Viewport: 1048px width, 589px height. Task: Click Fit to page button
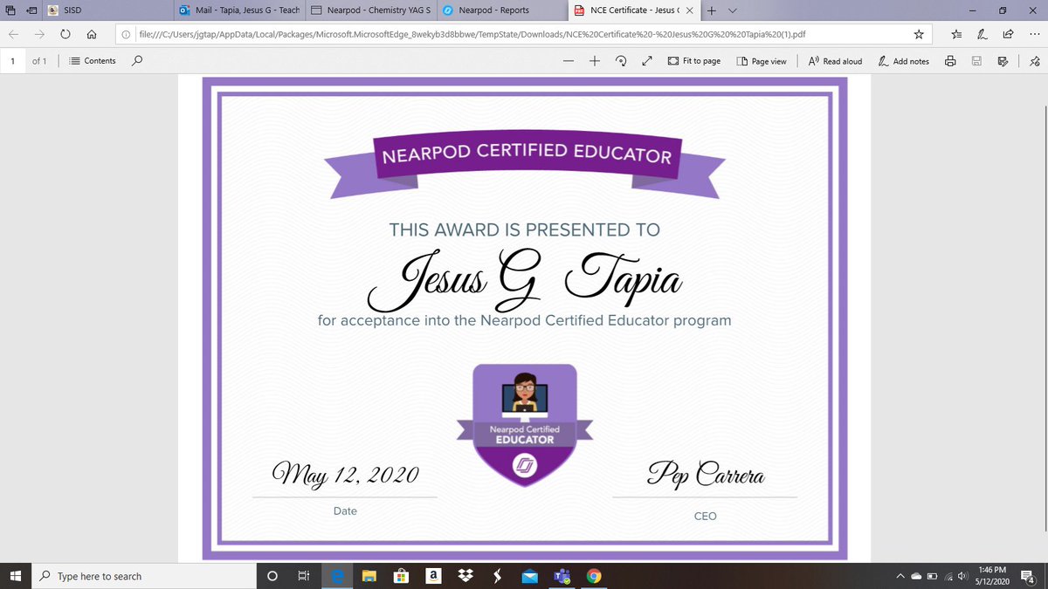[x=694, y=61]
